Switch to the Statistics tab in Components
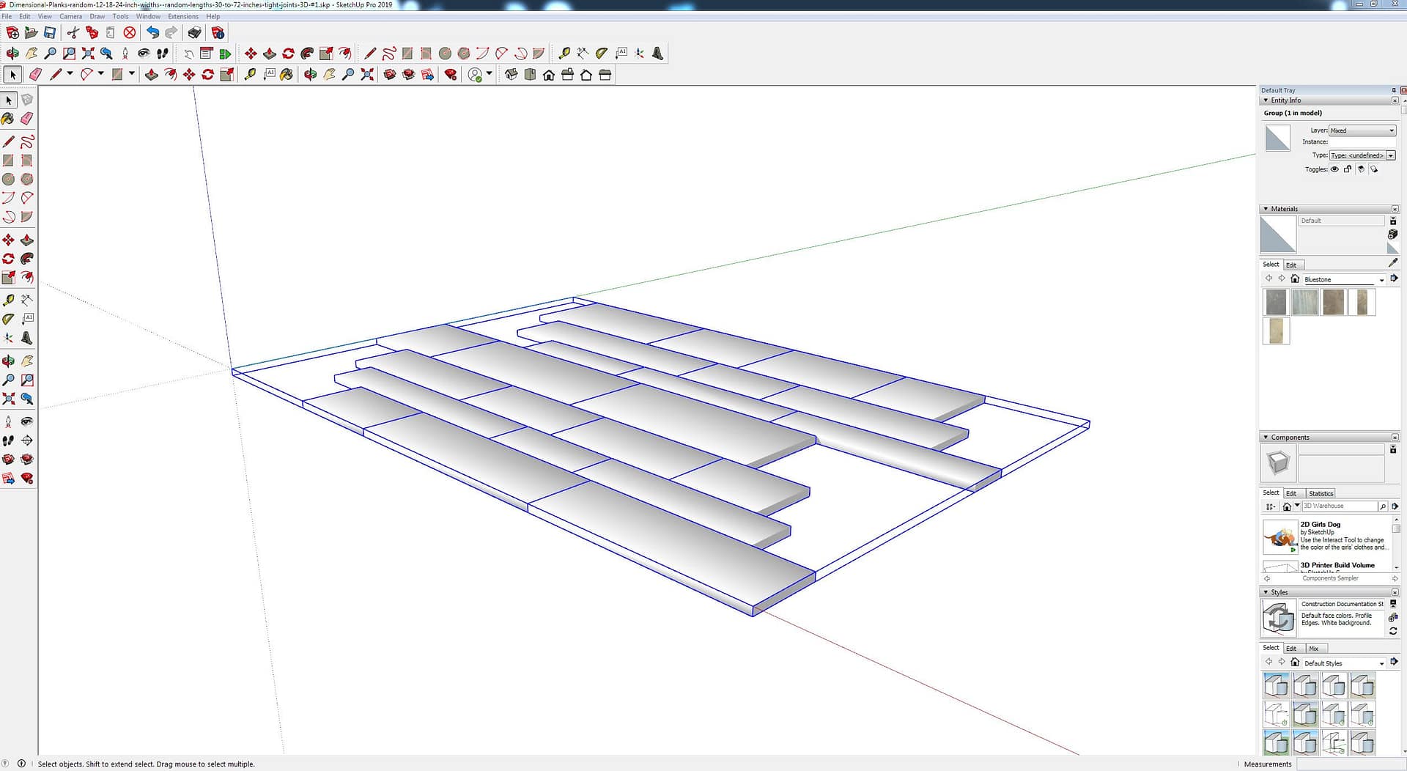Image resolution: width=1407 pixels, height=771 pixels. (1321, 493)
